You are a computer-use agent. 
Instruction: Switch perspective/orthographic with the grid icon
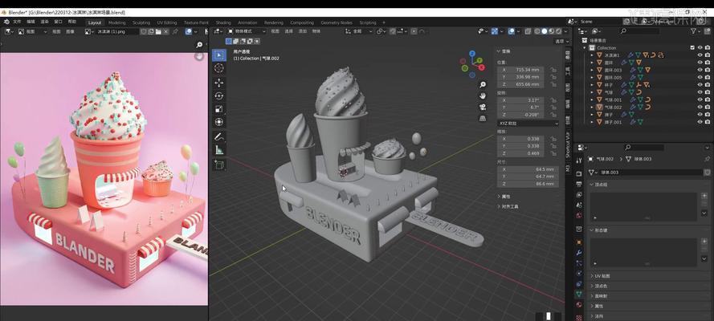click(483, 119)
